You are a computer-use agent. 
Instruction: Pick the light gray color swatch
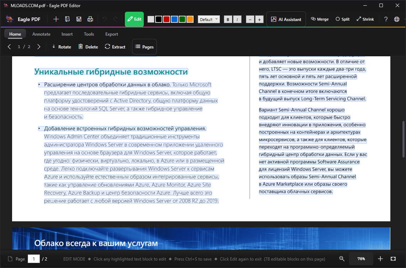coord(151,19)
